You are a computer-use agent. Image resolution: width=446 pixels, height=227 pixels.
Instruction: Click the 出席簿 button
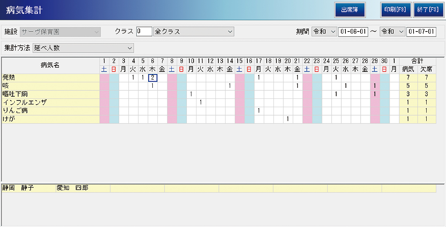click(x=350, y=10)
